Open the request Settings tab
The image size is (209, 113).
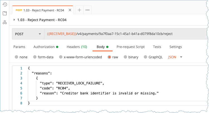point(176,47)
